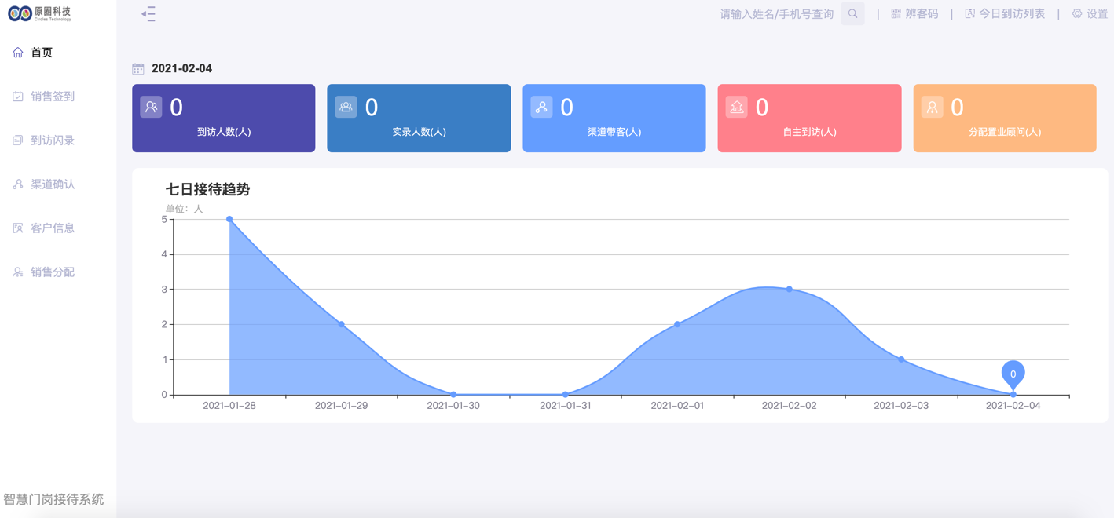This screenshot has height=518, width=1114.
Task: Open 今日到访列表 from the top bar
Action: tap(1005, 14)
